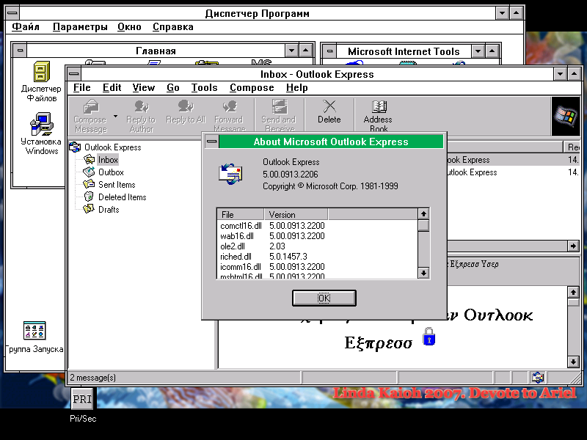587x440 pixels.
Task: Open Группа Запуска program group icon
Action: pyautogui.click(x=34, y=331)
